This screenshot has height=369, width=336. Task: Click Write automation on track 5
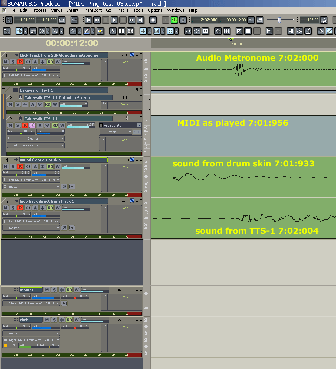coord(57,208)
